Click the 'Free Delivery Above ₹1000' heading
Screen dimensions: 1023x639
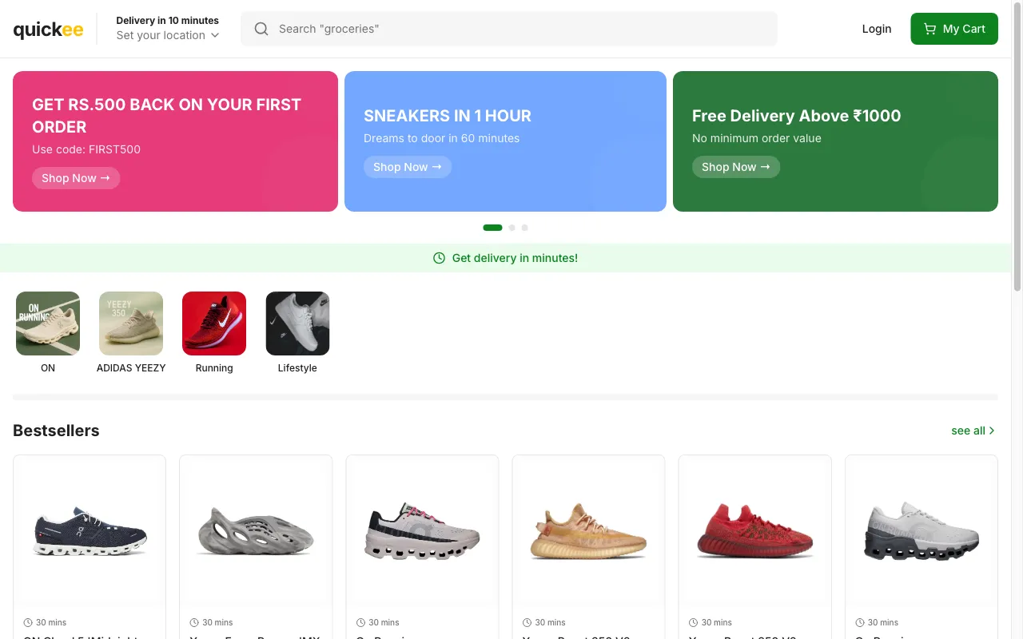[x=796, y=116]
